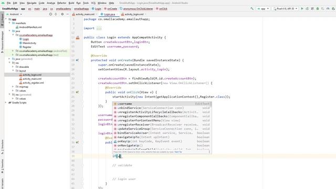Viewport: 336px width, 189px height.
Task: Run the app with the green play icon
Action: click(x=302, y=8)
